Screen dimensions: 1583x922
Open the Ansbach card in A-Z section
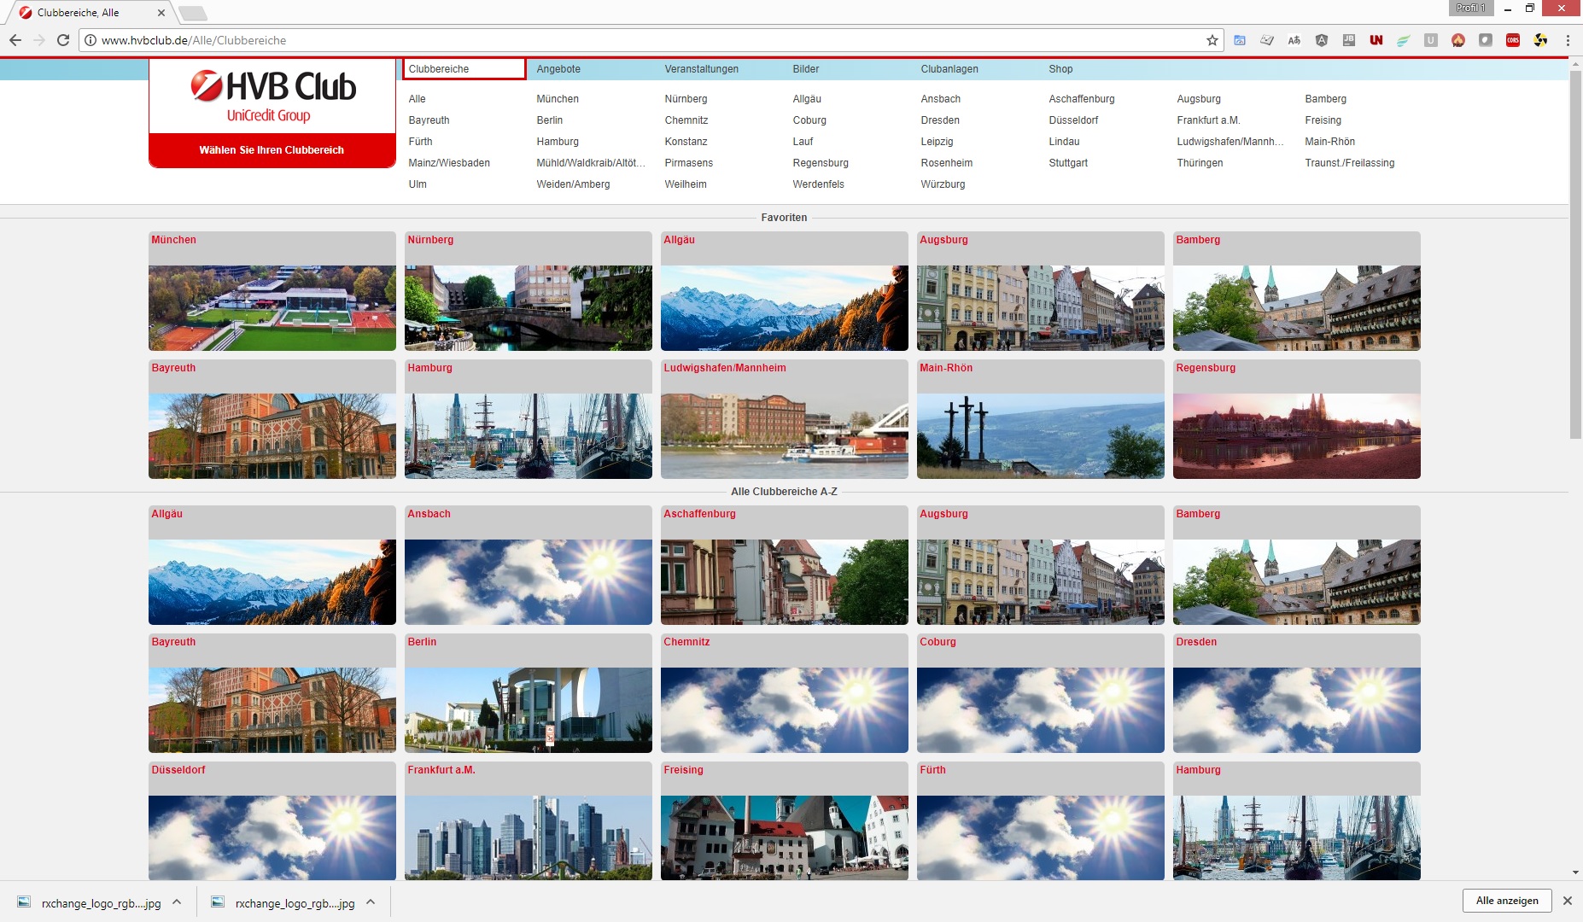pyautogui.click(x=529, y=565)
